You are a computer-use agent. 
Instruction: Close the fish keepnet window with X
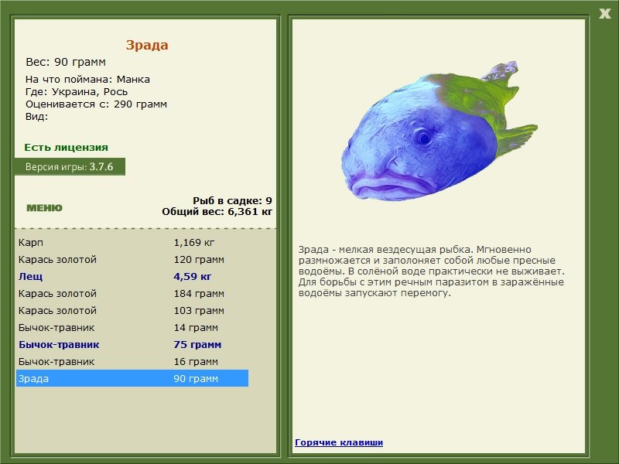pyautogui.click(x=604, y=14)
